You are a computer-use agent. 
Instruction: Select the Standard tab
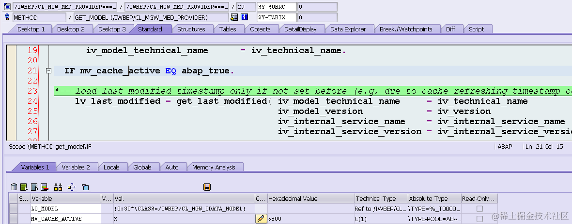coord(150,29)
